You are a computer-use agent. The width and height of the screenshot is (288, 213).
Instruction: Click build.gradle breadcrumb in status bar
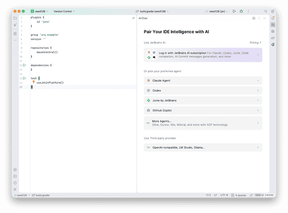(x=41, y=195)
